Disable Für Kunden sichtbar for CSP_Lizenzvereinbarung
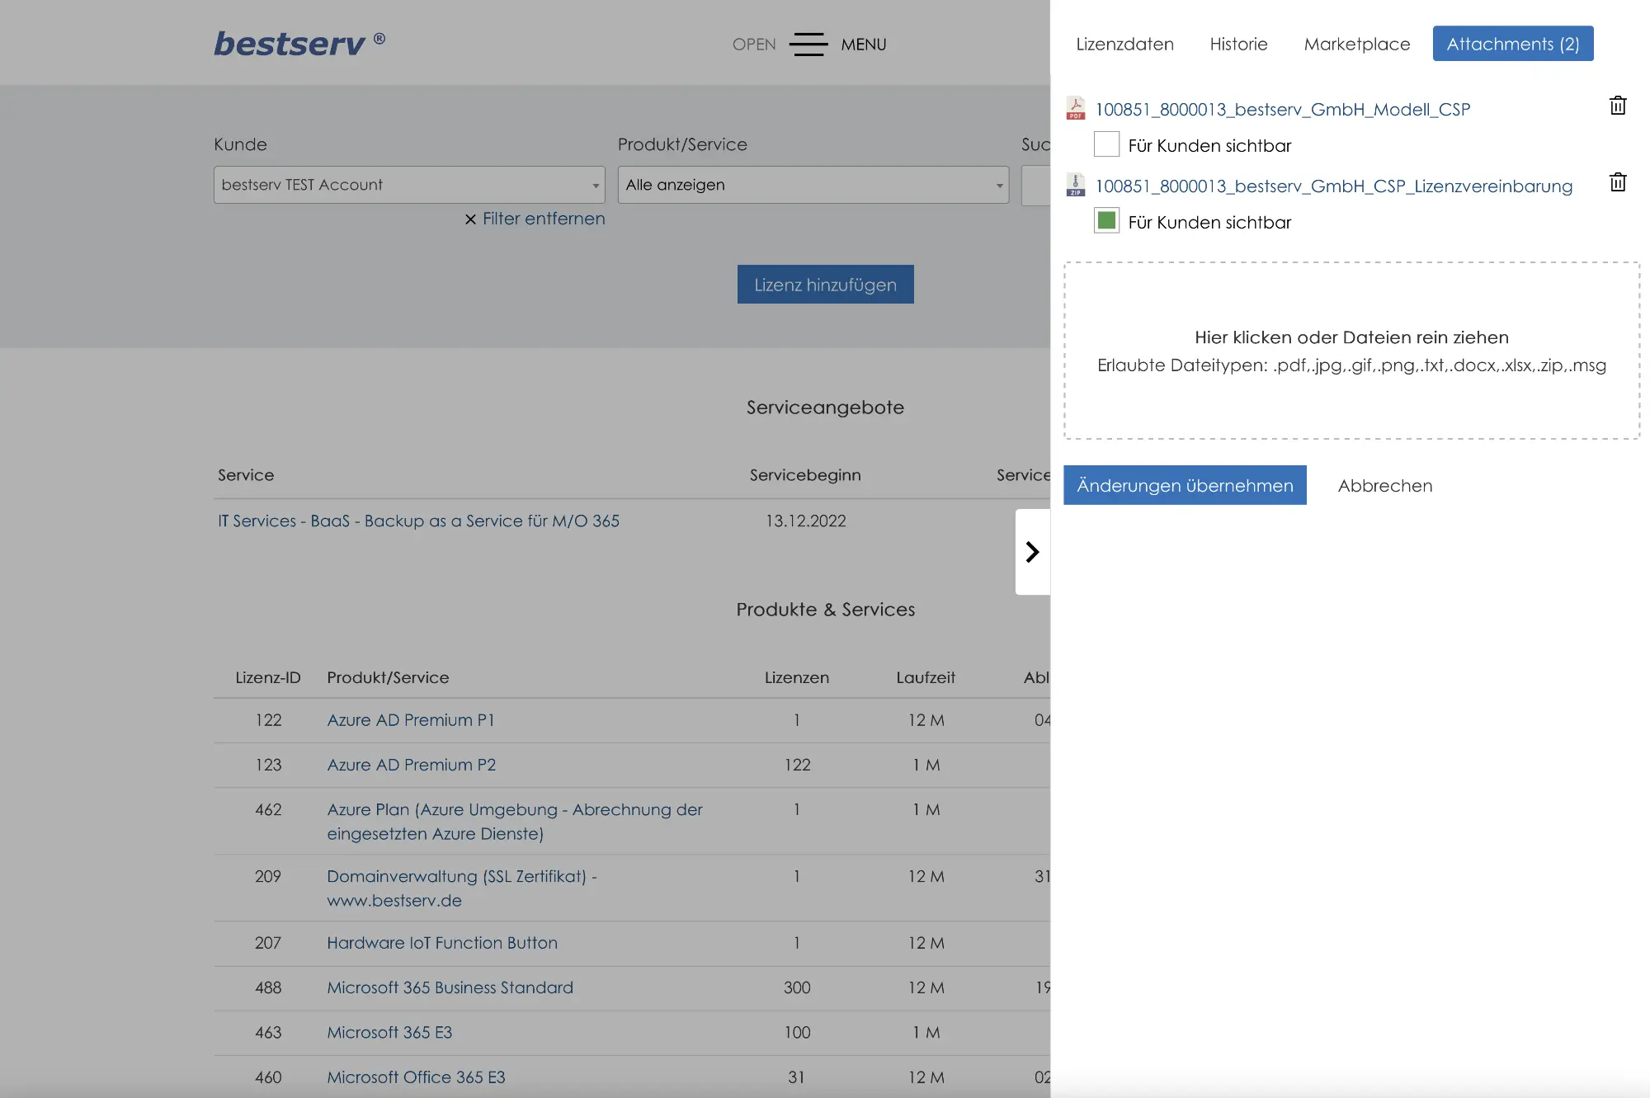 pyautogui.click(x=1106, y=221)
